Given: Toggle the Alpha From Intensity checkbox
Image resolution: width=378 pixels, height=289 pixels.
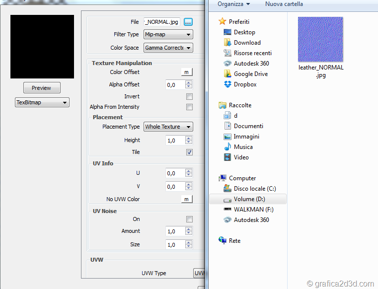Looking at the screenshot, I should 189,107.
